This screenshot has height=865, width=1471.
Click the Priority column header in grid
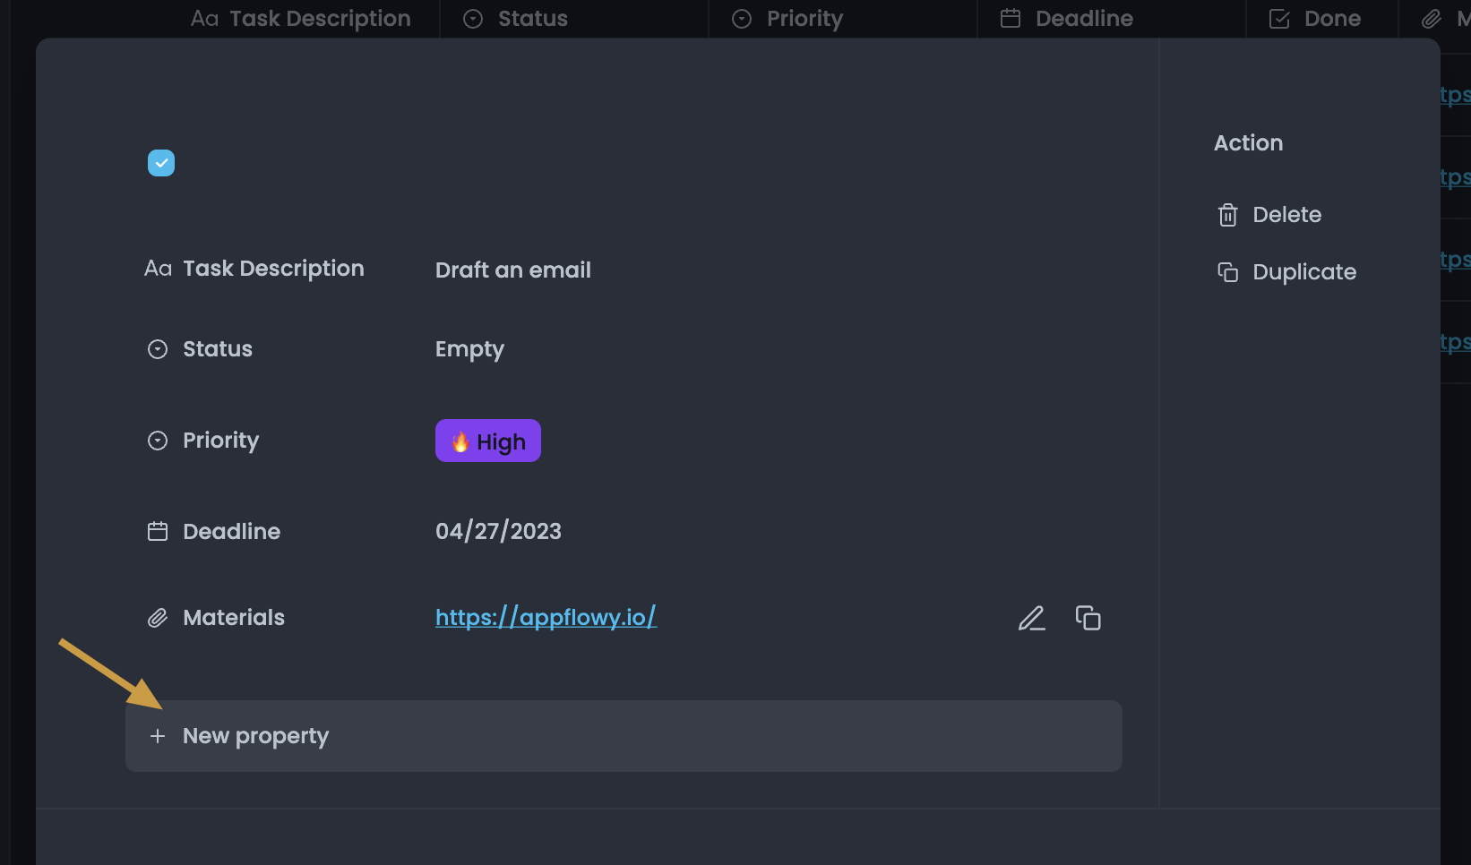(x=788, y=19)
